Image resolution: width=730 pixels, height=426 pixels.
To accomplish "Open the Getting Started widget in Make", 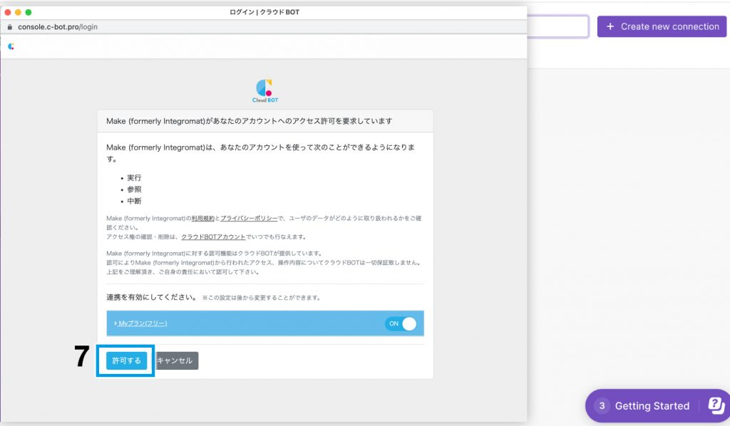I will click(652, 405).
